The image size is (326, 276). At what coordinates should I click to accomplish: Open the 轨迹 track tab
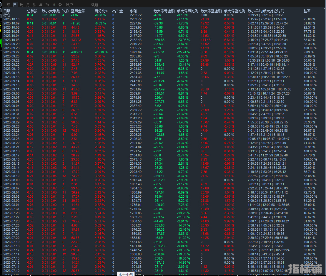[95, 5]
